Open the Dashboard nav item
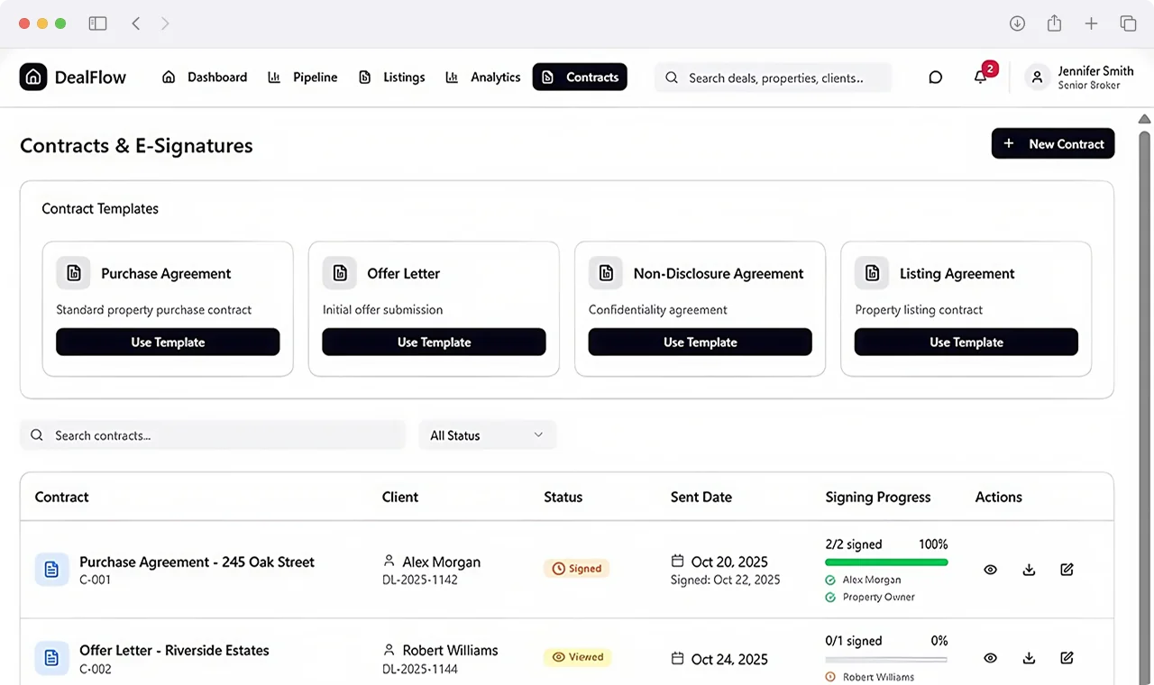 [x=205, y=78]
